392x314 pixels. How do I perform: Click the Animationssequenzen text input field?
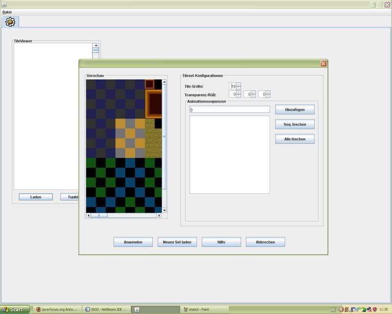coord(229,110)
